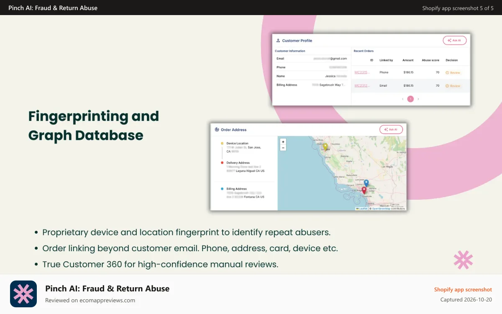Screen dimensions: 502x314
Task: Click the San Jose device location text
Action: coord(254,147)
